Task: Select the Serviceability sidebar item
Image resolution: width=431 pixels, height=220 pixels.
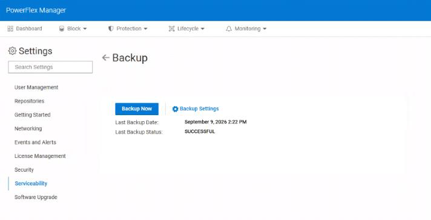Action: coord(31,183)
